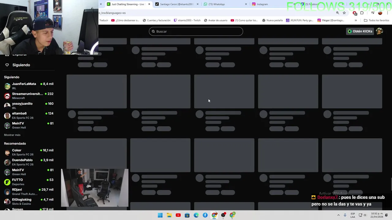
Task: Open the media controls icon in toolbar
Action: point(373,13)
